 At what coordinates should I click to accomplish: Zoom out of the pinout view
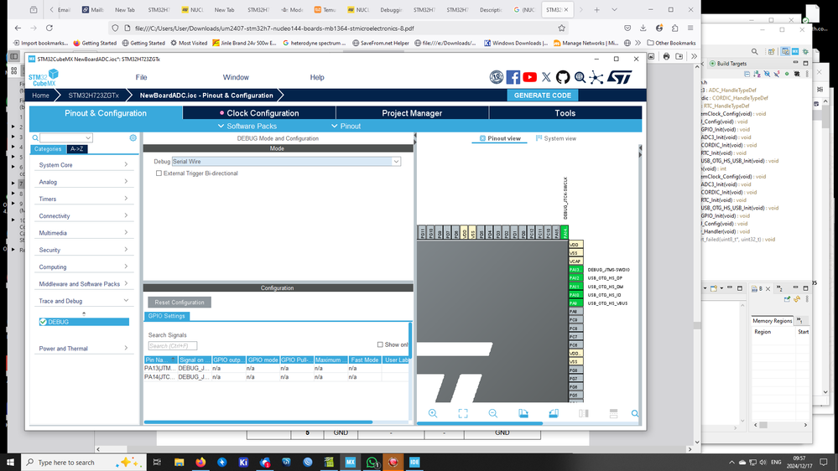point(492,413)
